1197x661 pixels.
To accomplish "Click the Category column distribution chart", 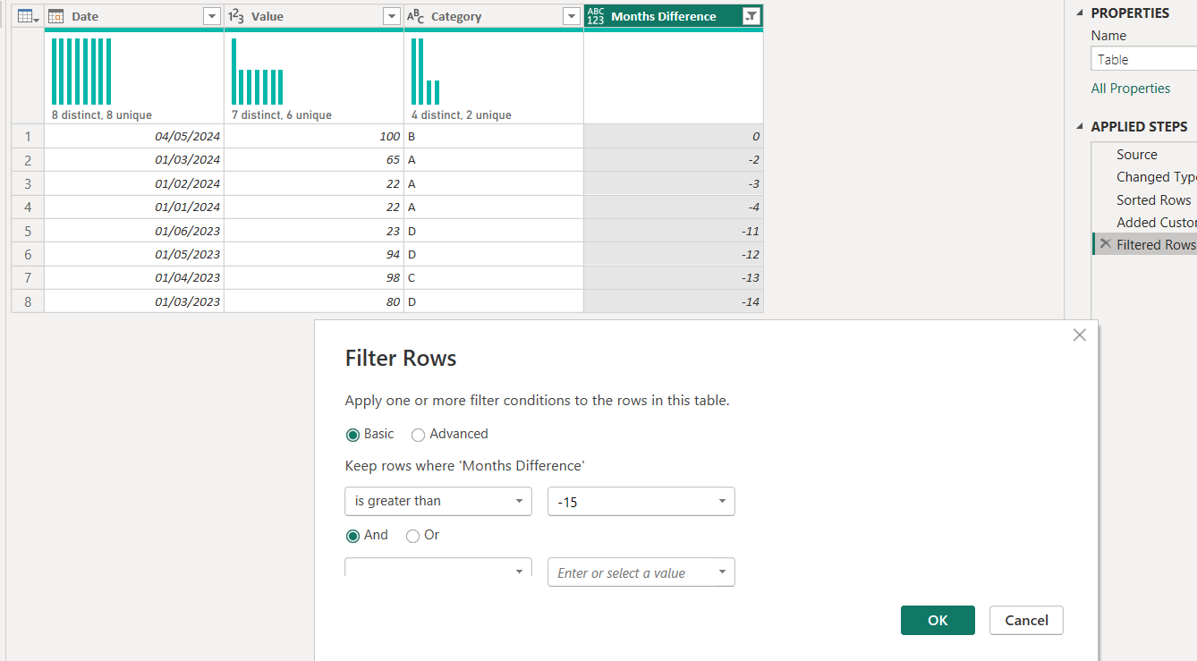I will pos(426,72).
